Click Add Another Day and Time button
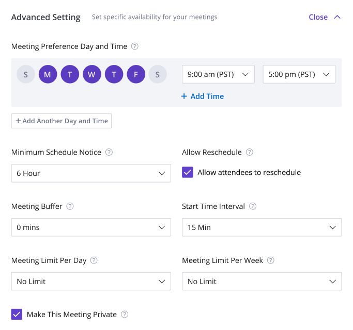353x330 pixels. (62, 121)
